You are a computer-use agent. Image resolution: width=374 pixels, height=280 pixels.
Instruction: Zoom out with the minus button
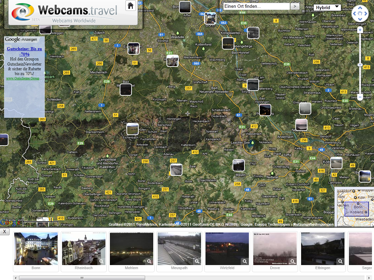[360, 97]
